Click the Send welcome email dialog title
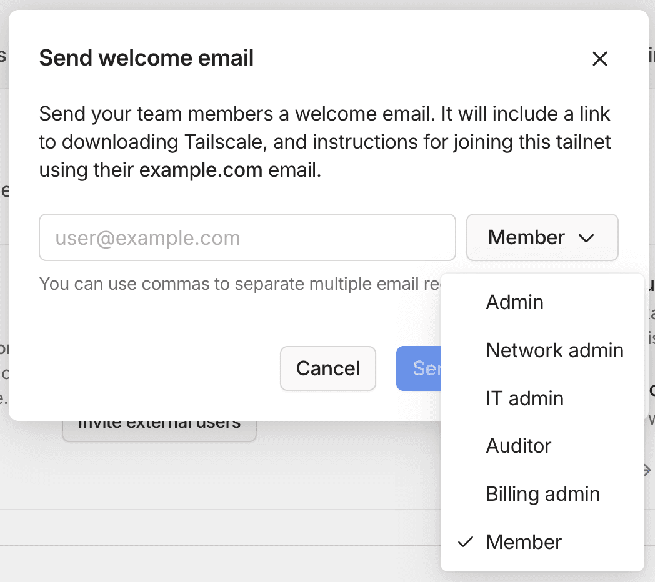Viewport: 655px width, 582px height. (146, 57)
